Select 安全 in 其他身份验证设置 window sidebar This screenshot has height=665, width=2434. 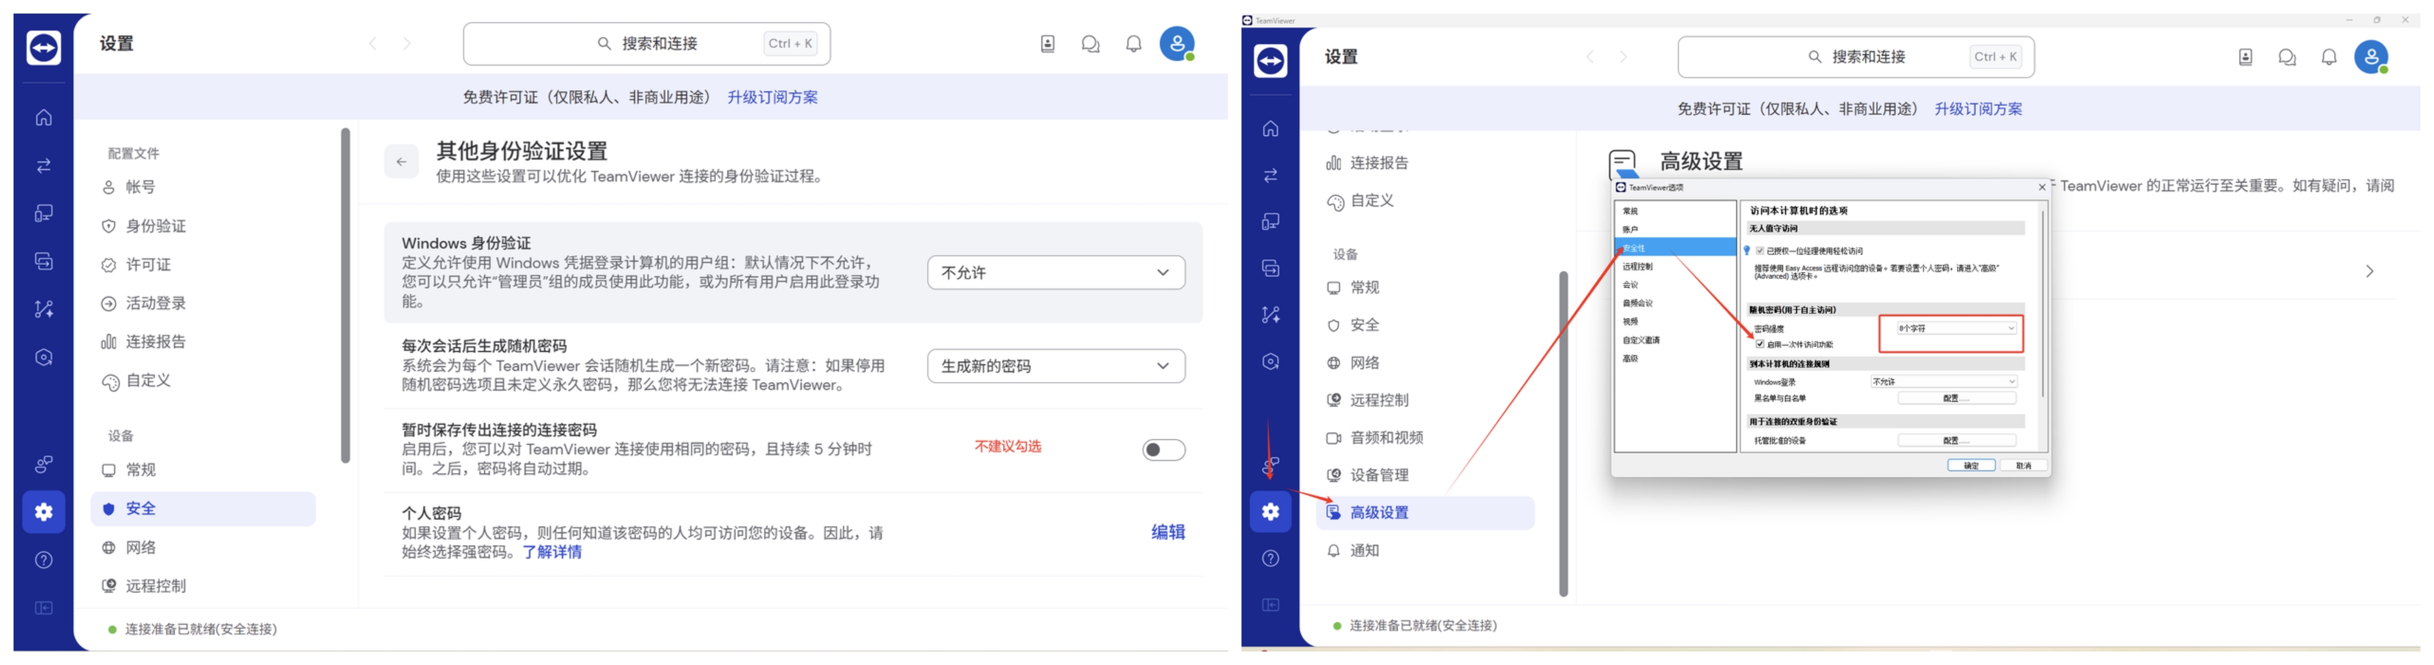click(202, 510)
